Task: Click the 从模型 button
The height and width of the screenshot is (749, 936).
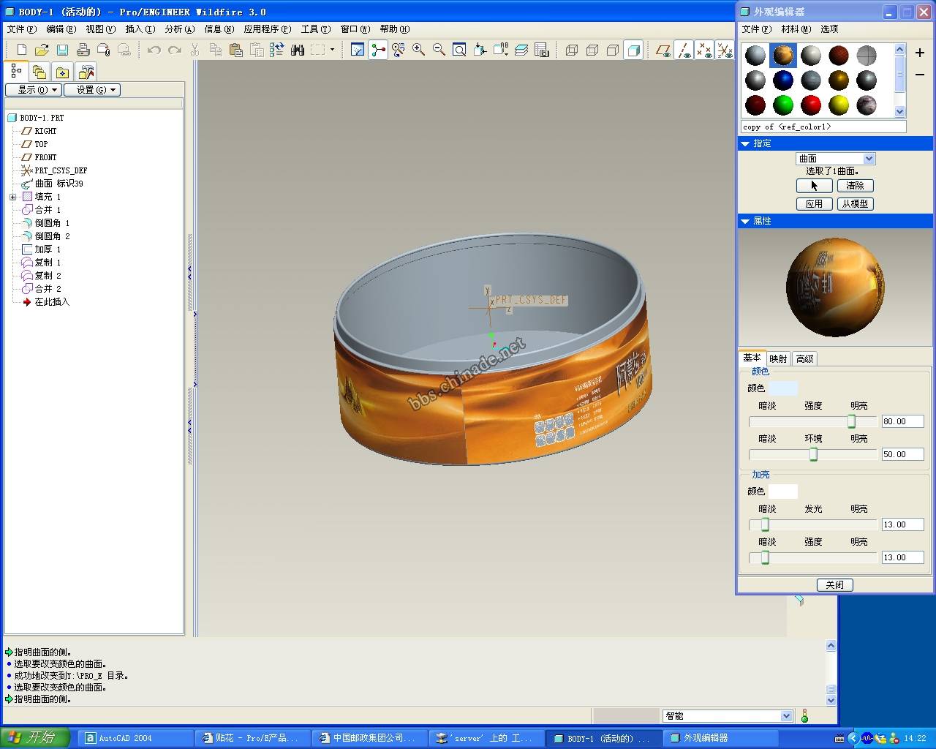Action: (x=855, y=204)
